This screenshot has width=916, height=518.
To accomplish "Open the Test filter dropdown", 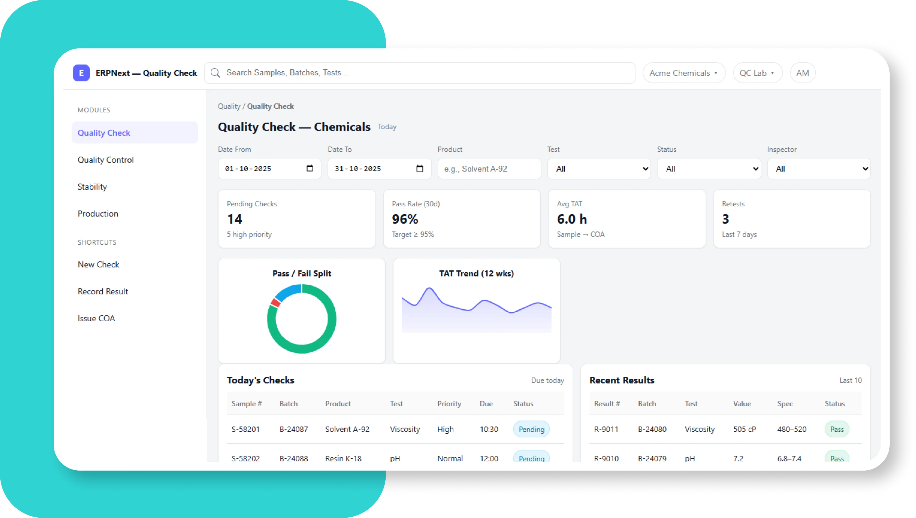I will pos(598,168).
